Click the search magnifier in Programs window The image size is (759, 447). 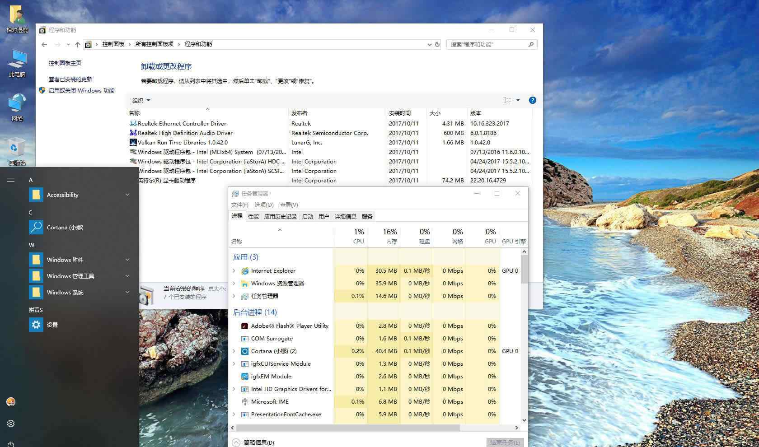531,44
